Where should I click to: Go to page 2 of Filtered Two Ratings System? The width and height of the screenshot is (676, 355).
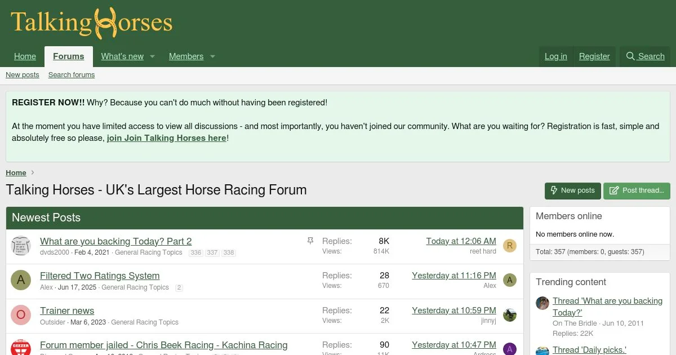(x=179, y=288)
